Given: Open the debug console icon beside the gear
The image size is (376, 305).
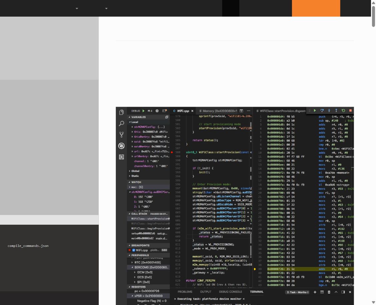Looking at the screenshot, I should coord(164,111).
